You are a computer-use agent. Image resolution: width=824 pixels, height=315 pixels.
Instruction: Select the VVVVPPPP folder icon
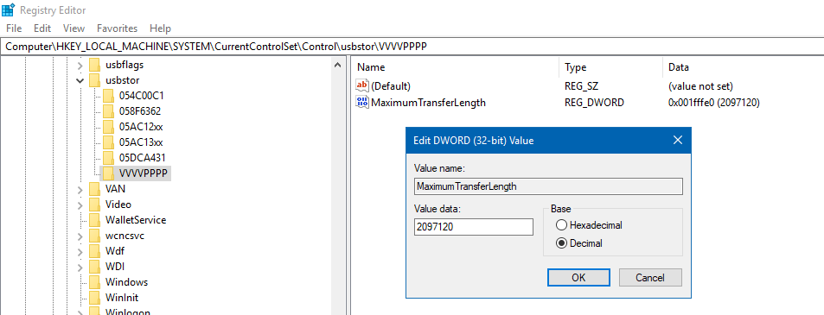click(x=108, y=173)
